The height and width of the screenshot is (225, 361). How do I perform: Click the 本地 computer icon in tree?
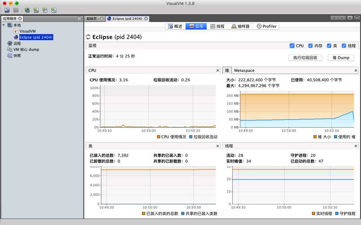point(10,25)
